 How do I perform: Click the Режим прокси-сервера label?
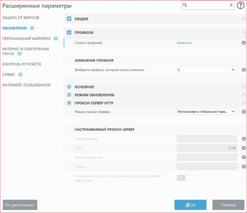point(92,112)
